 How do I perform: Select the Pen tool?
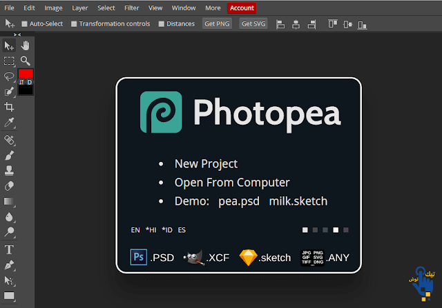9,265
